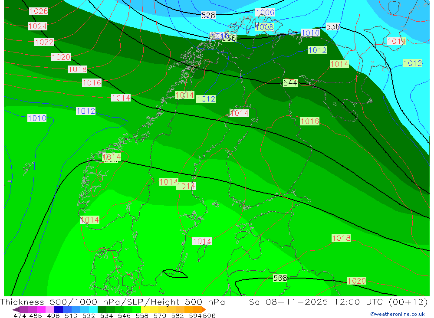The height and width of the screenshot is (318, 434).
Task: Click the 1022 isobar label
Action: click(x=44, y=42)
